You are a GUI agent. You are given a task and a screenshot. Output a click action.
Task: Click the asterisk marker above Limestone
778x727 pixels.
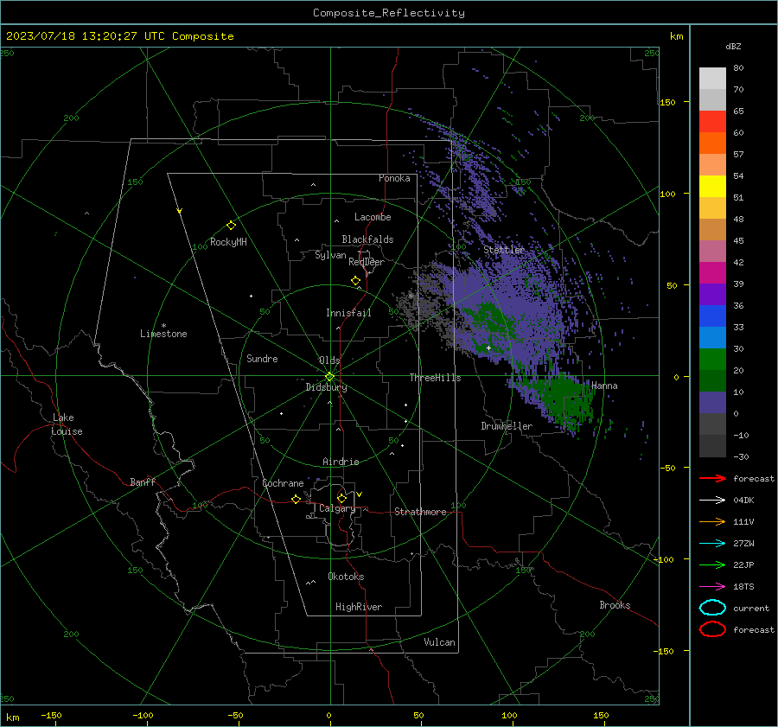click(x=163, y=326)
